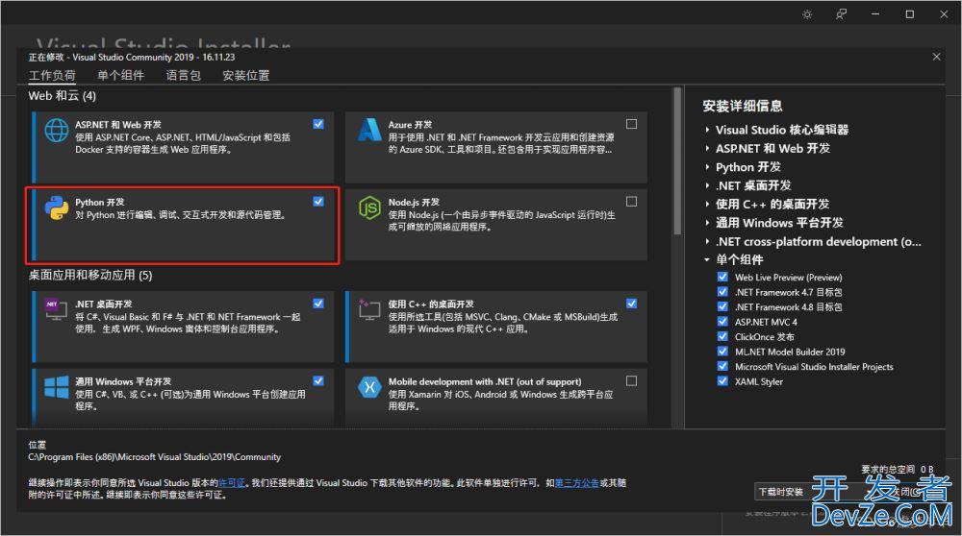Click the Node.js workload hexagon icon

pos(369,208)
